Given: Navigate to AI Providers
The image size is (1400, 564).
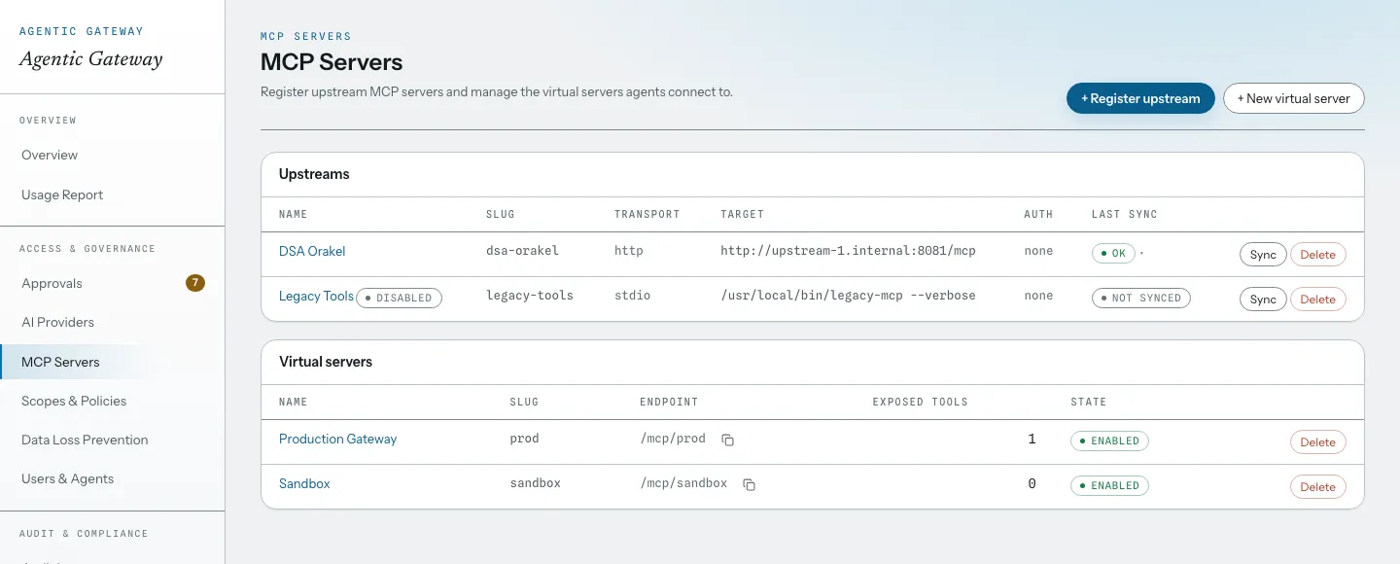Looking at the screenshot, I should point(112,322).
